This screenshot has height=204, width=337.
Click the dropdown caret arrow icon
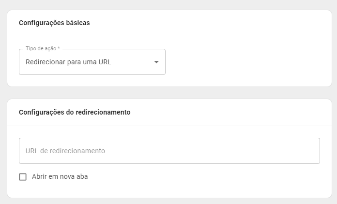tap(156, 62)
